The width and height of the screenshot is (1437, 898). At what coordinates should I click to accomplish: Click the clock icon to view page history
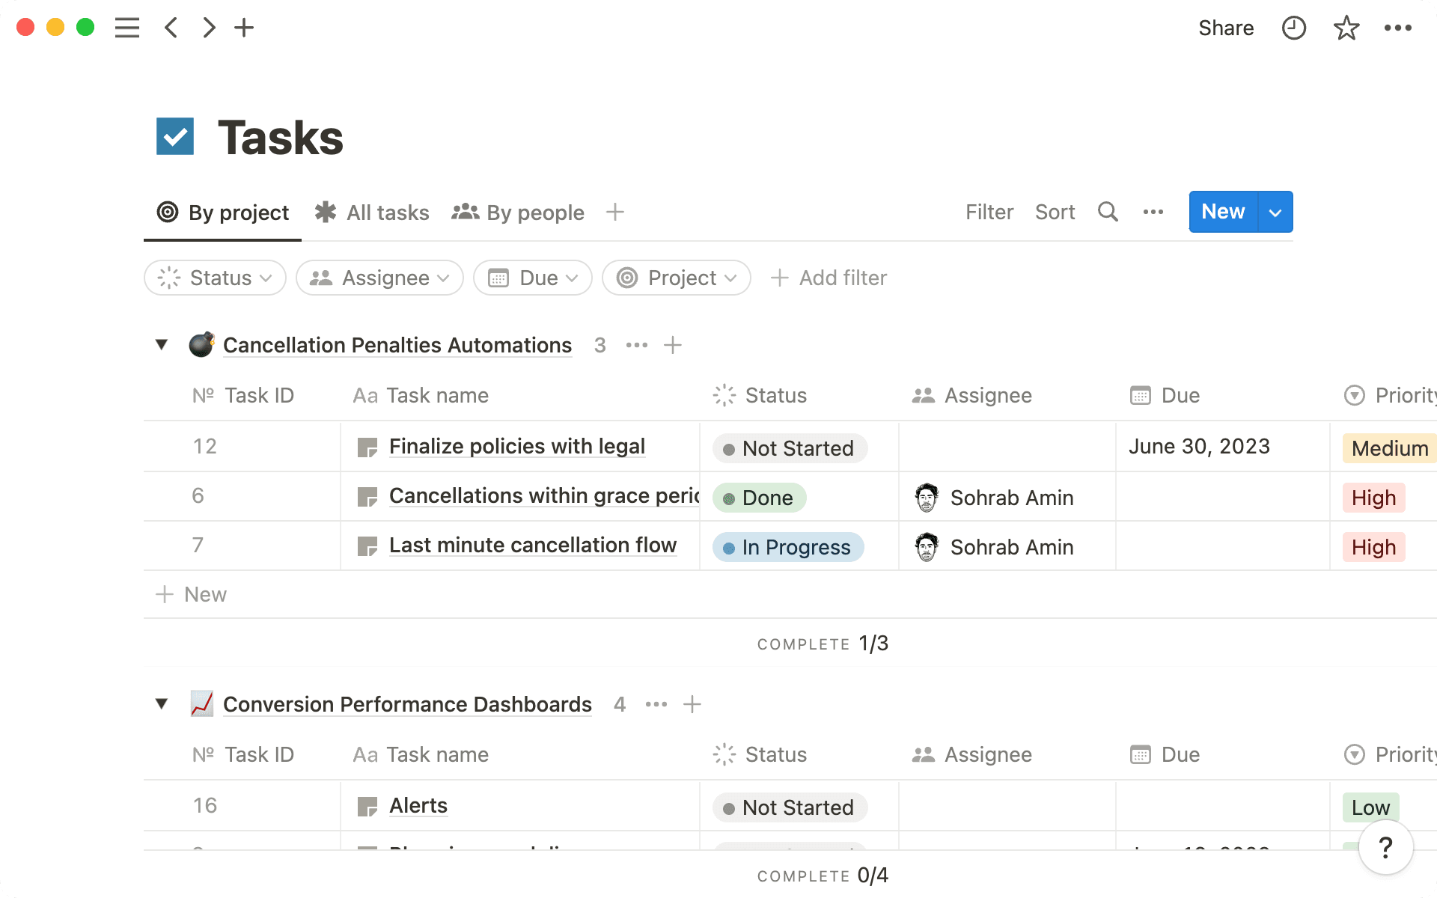point(1293,28)
